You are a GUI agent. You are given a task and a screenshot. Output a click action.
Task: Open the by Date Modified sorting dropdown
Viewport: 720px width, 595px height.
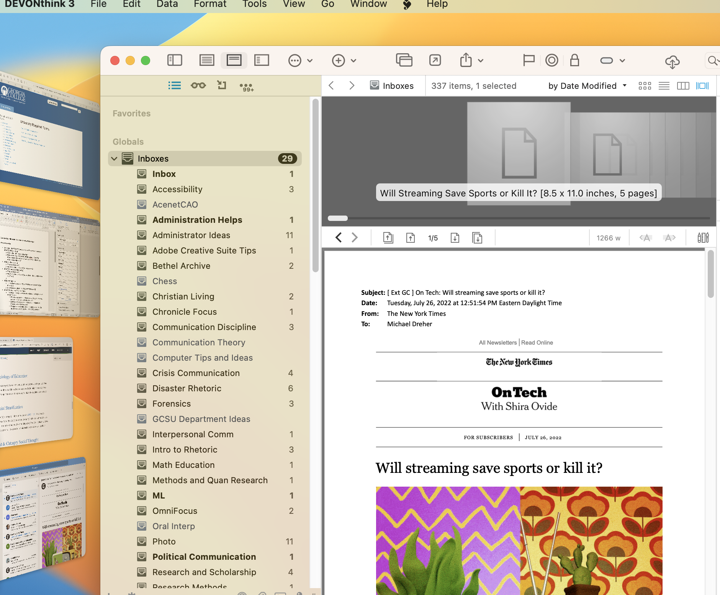click(x=586, y=85)
